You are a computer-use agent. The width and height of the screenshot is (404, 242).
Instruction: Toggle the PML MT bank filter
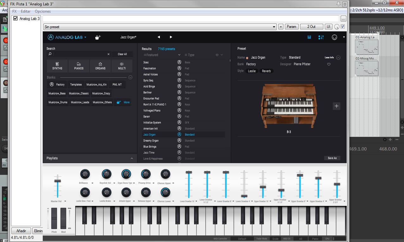click(117, 85)
